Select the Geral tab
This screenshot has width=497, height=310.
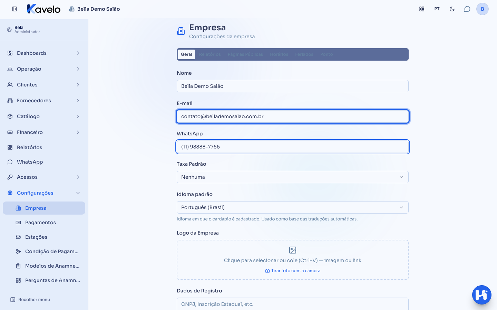186,54
